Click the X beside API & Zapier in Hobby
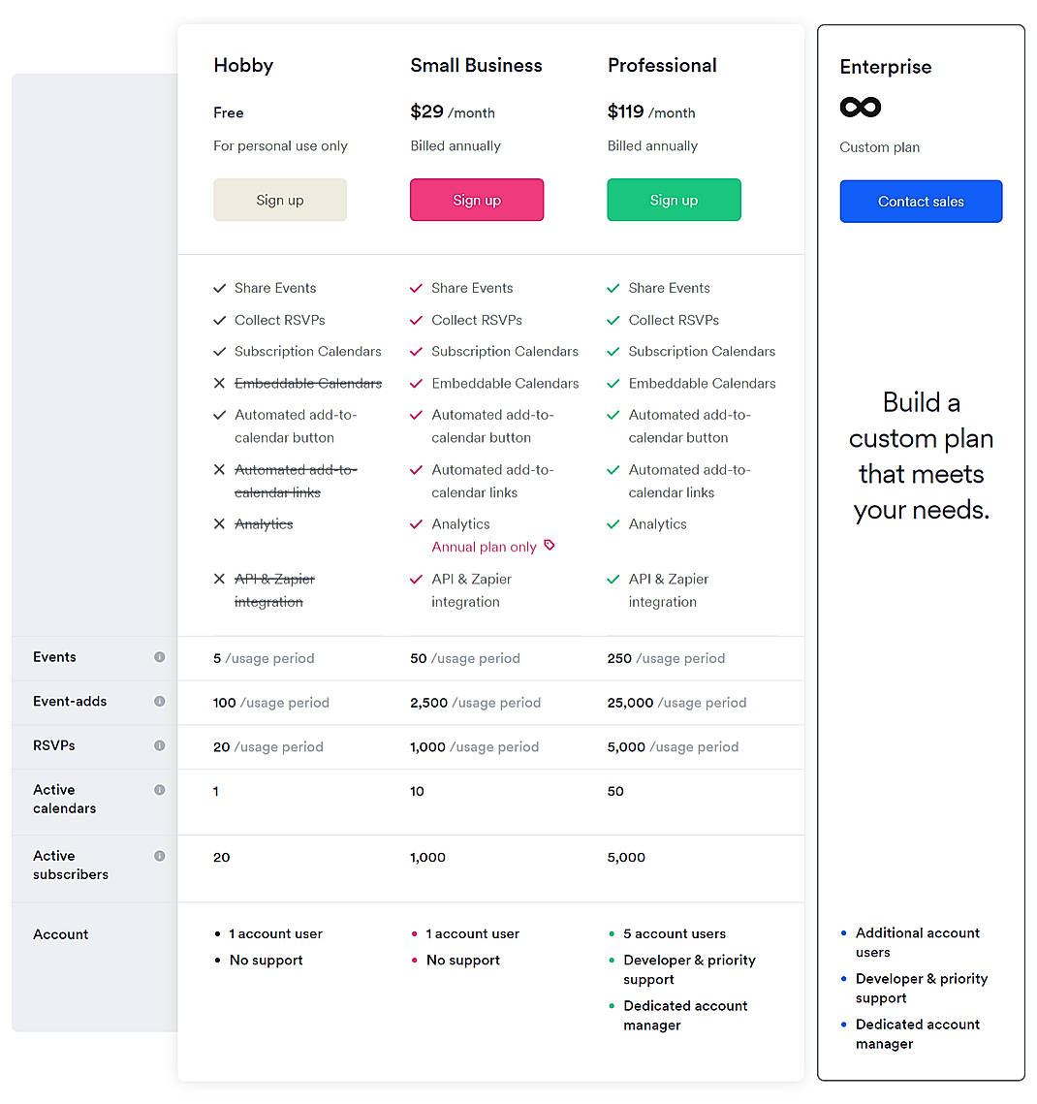 click(219, 579)
